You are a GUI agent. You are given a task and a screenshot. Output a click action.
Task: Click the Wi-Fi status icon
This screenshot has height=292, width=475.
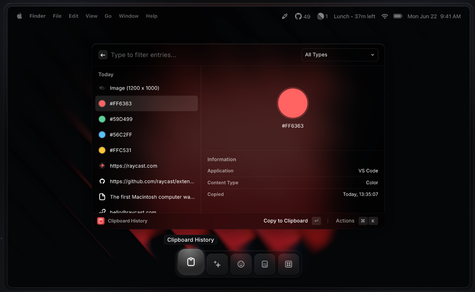(x=385, y=16)
